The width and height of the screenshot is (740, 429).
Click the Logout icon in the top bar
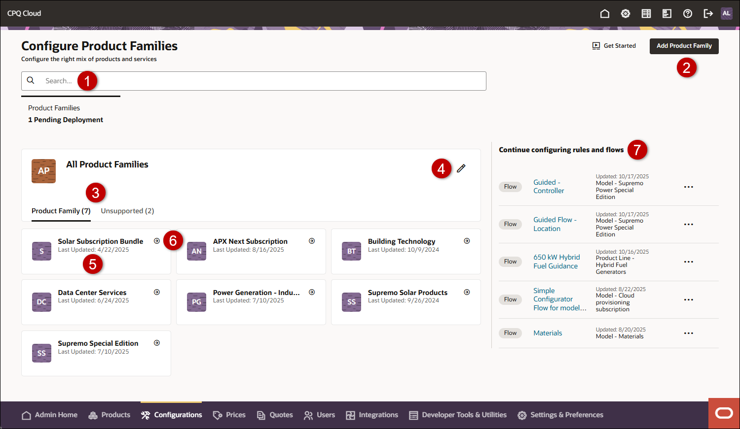pyautogui.click(x=708, y=13)
